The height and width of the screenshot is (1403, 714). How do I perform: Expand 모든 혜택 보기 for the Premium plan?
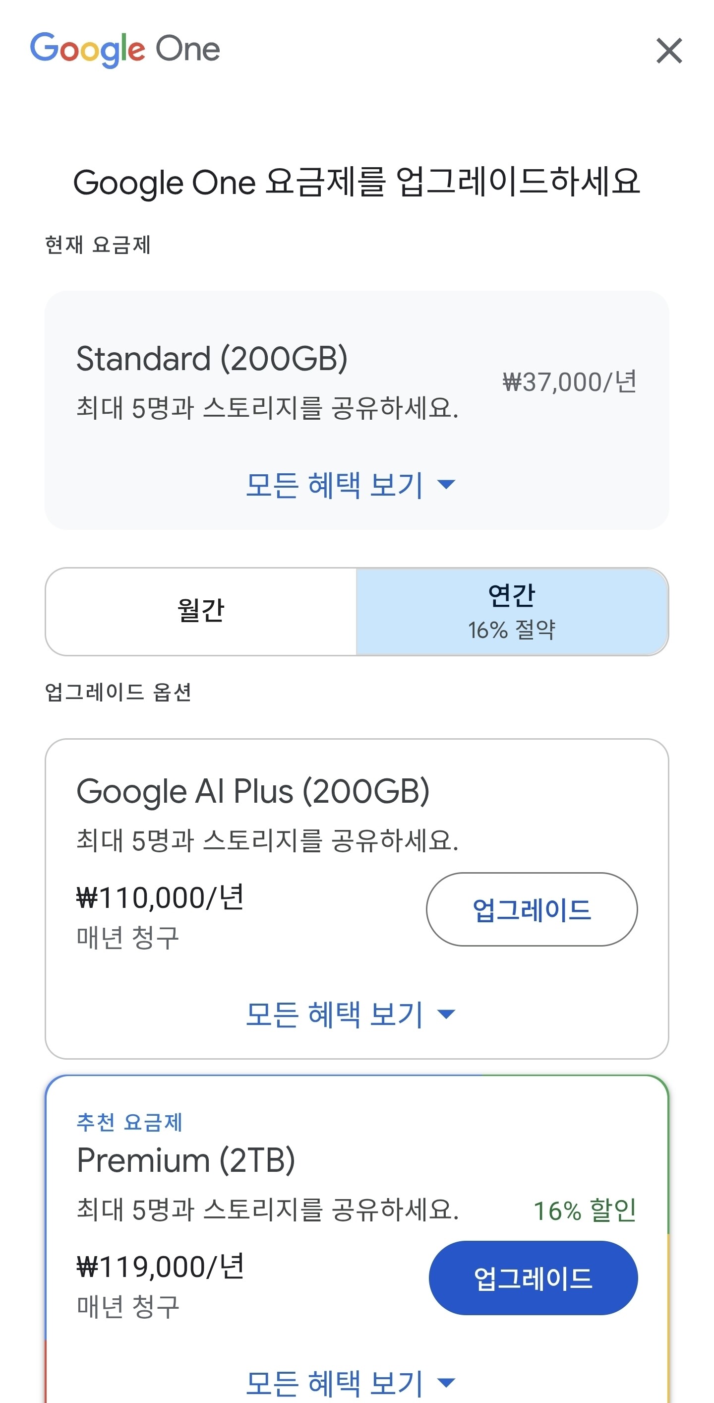point(334,1382)
